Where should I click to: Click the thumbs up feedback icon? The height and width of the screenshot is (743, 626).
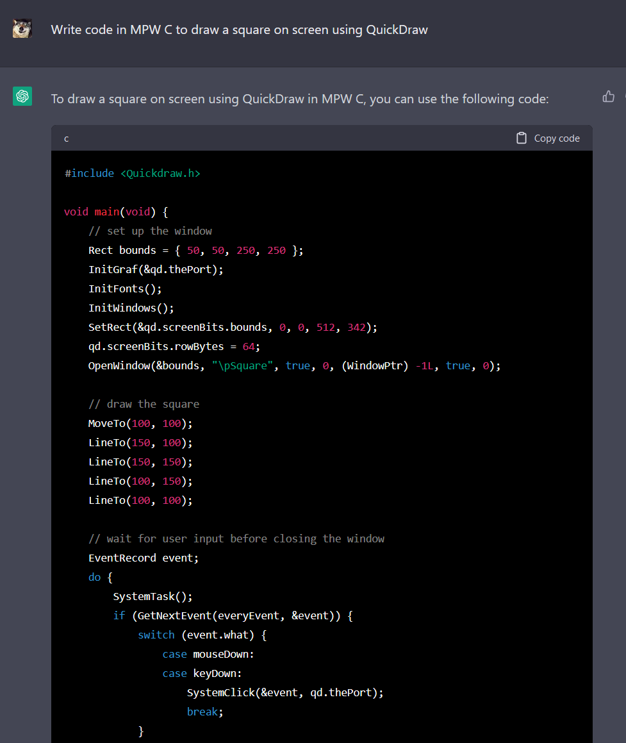[609, 97]
